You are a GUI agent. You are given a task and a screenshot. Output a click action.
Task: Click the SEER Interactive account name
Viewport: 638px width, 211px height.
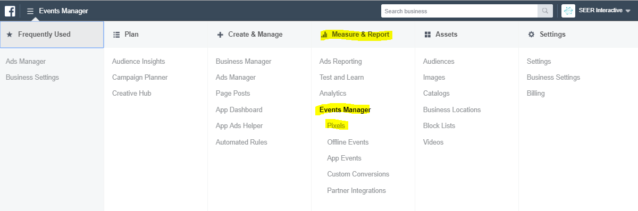click(x=600, y=11)
